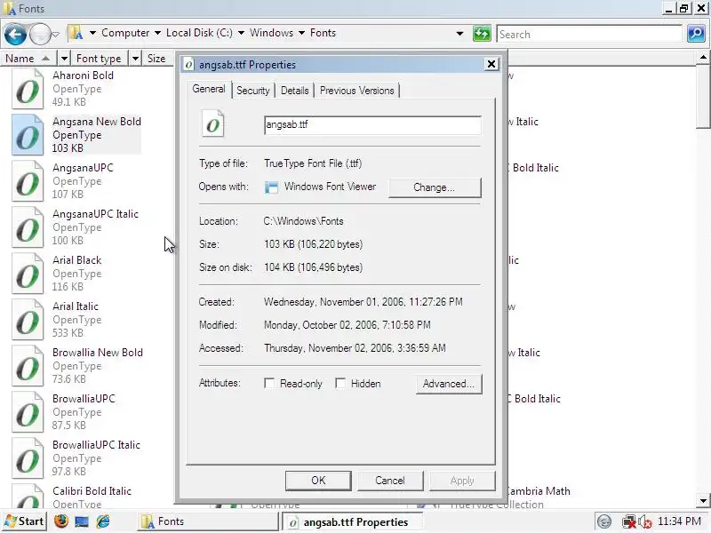Click the network disconnected tray icon
Image resolution: width=711 pixels, height=533 pixels.
[628, 522]
